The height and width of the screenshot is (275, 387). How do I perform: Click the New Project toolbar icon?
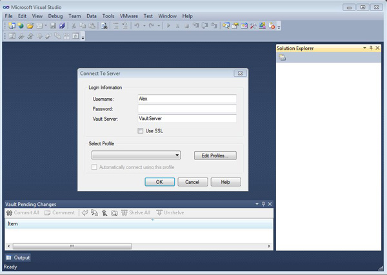[x=12, y=26]
